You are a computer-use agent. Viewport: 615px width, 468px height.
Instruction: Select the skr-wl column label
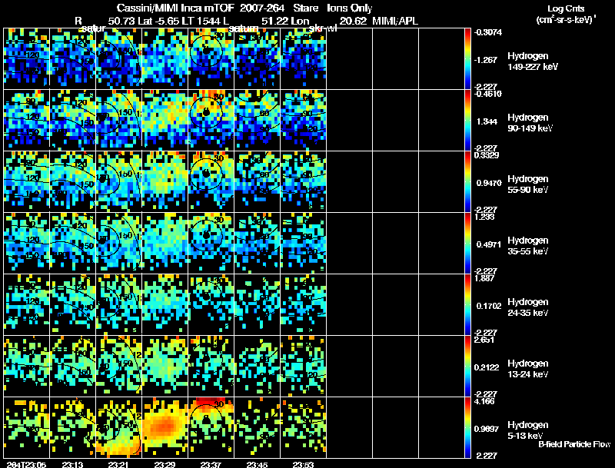tap(323, 28)
